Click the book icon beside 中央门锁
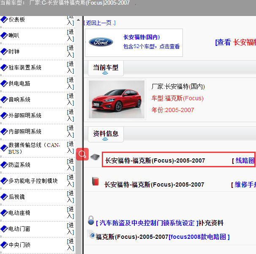Screen dimensions: 256x254 pos(4,245)
